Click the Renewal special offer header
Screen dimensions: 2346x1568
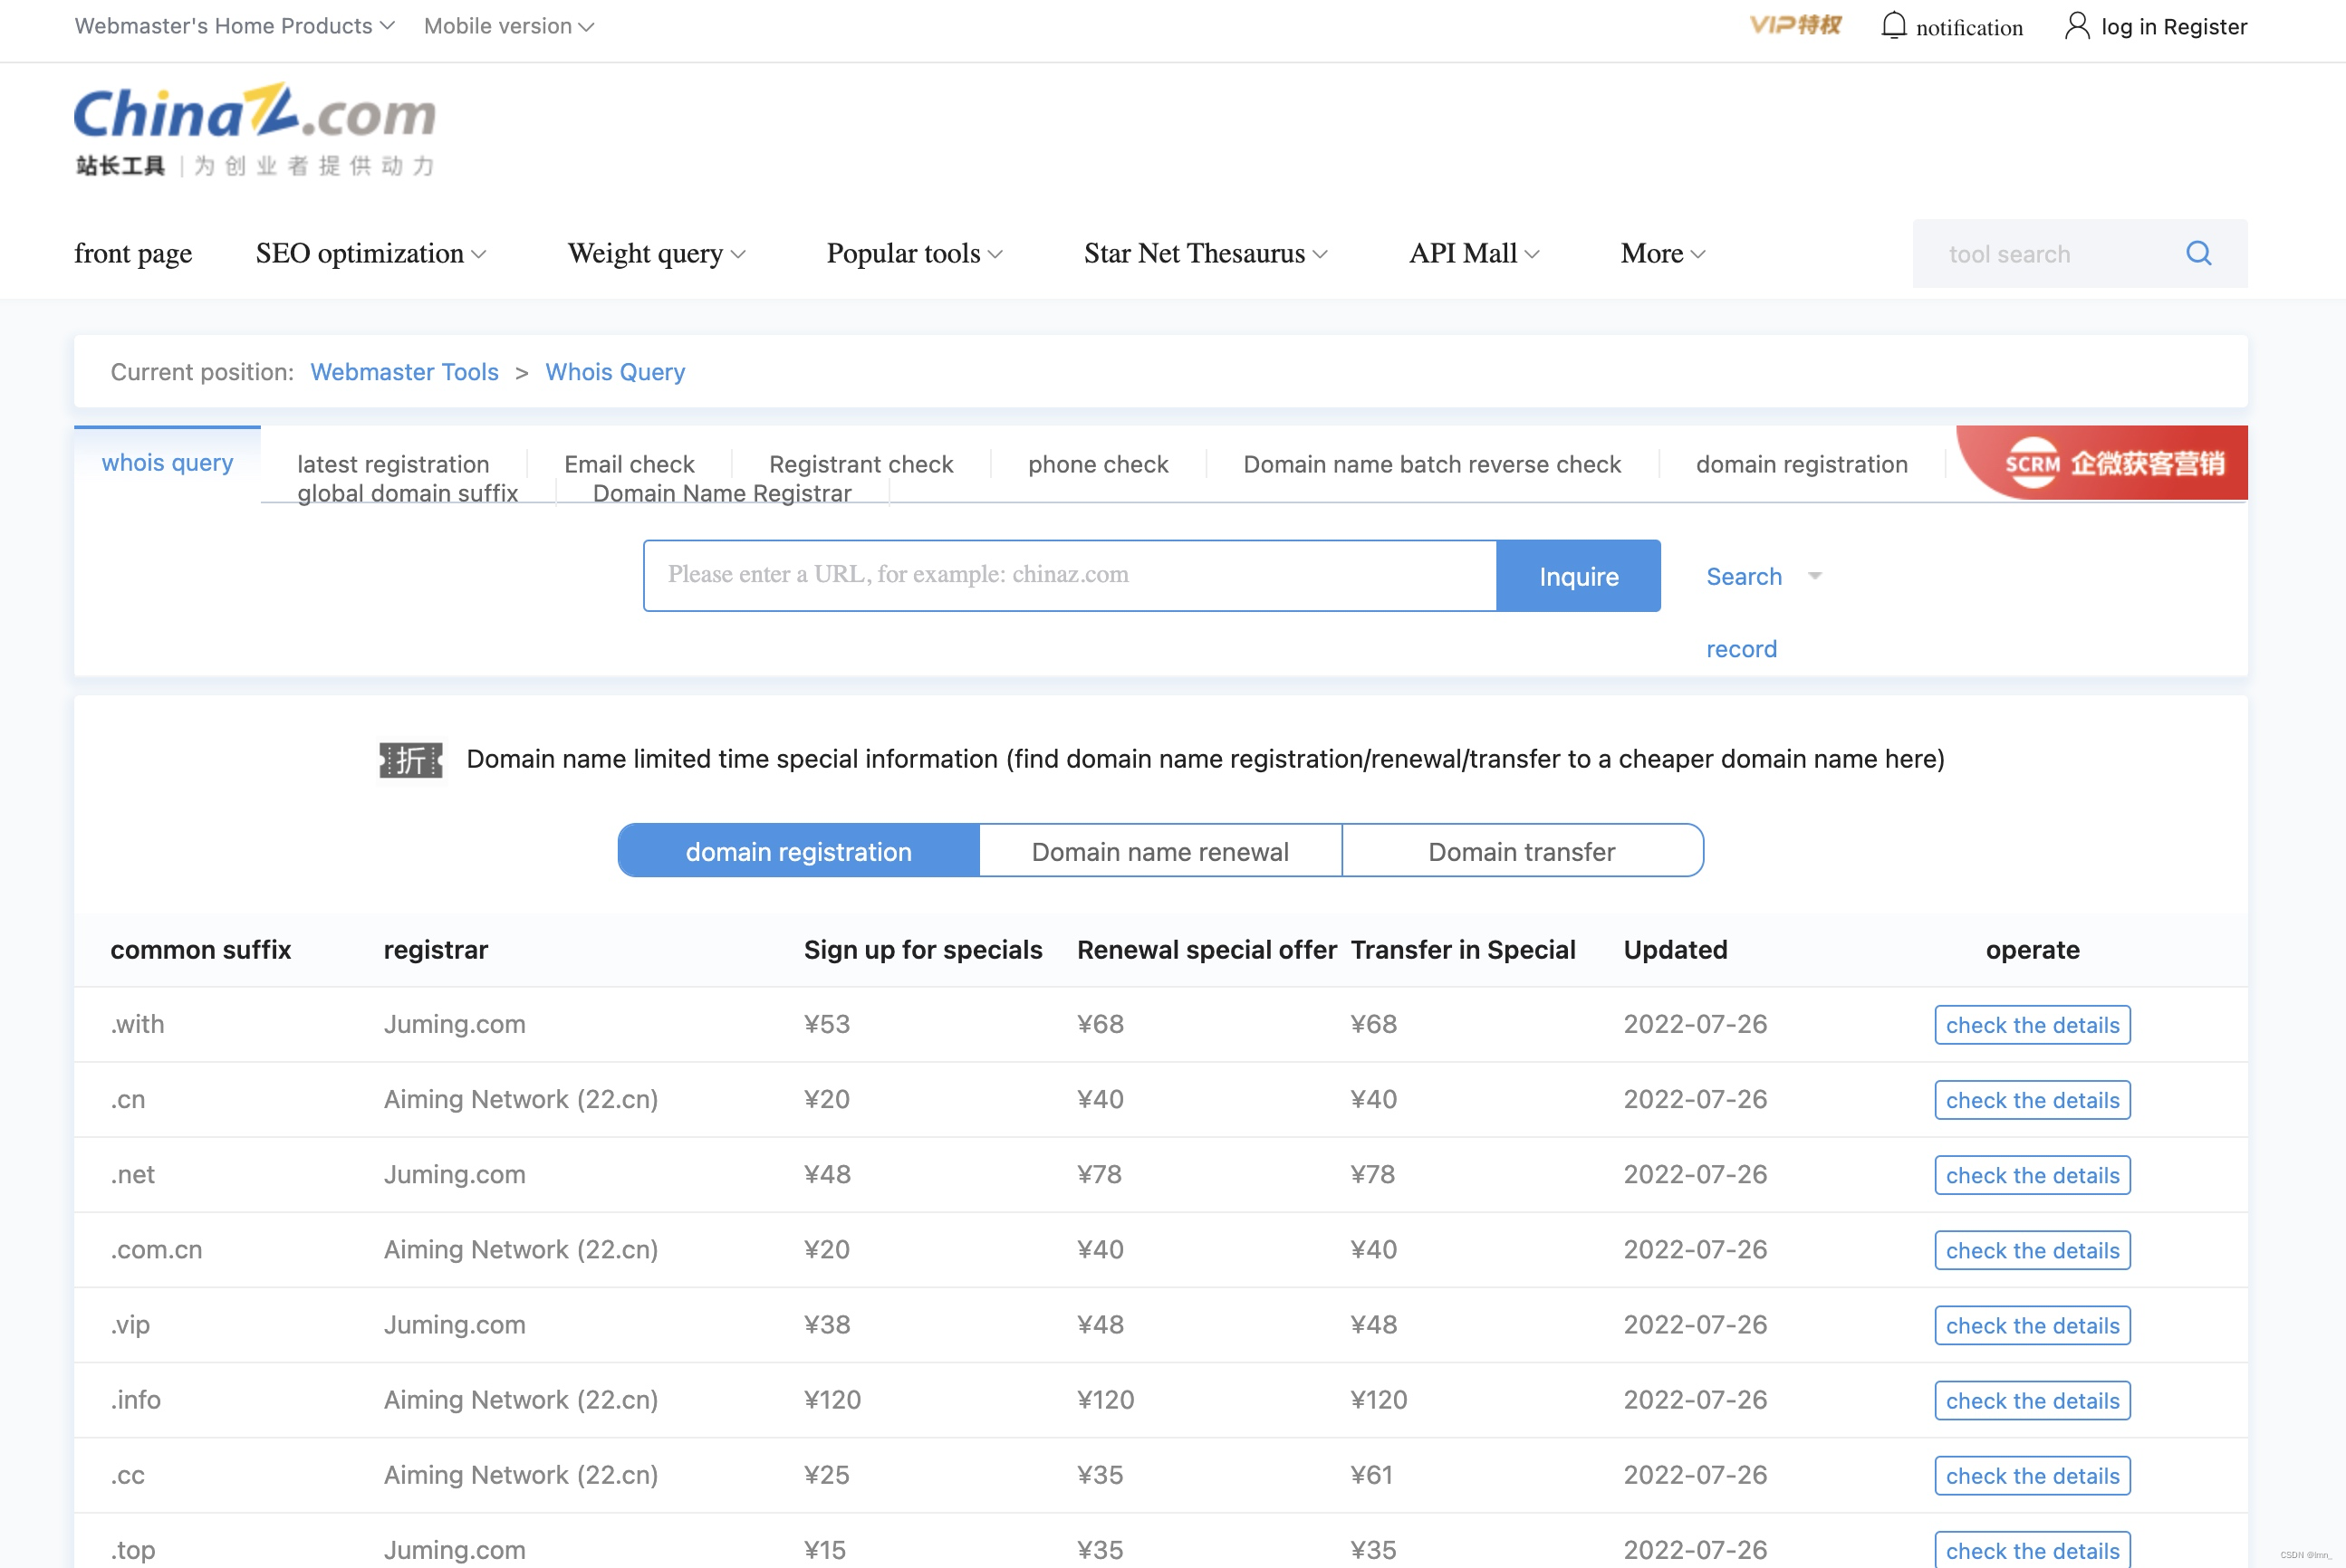[1207, 949]
